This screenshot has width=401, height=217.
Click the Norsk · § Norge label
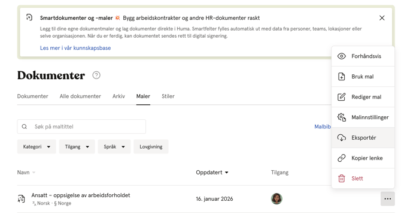tap(51, 203)
